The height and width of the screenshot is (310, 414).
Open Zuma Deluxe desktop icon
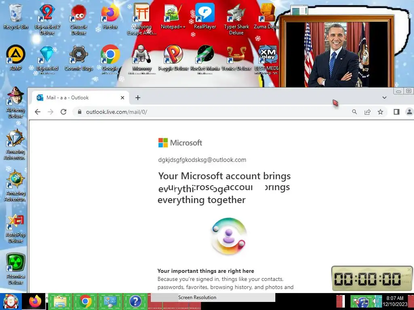pos(267,16)
